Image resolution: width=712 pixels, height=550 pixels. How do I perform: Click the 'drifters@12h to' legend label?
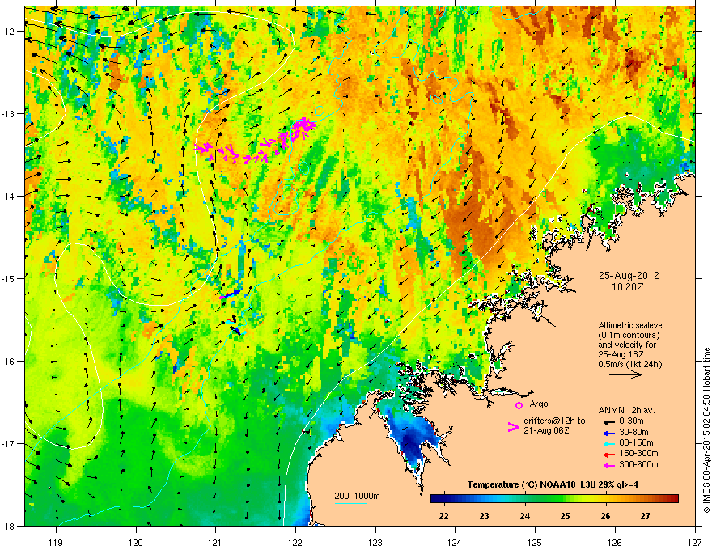554,421
